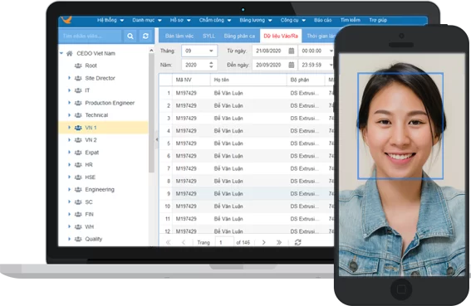Screen dimensions: 471x306
Task: Open the Bảng lương menu
Action: click(256, 20)
